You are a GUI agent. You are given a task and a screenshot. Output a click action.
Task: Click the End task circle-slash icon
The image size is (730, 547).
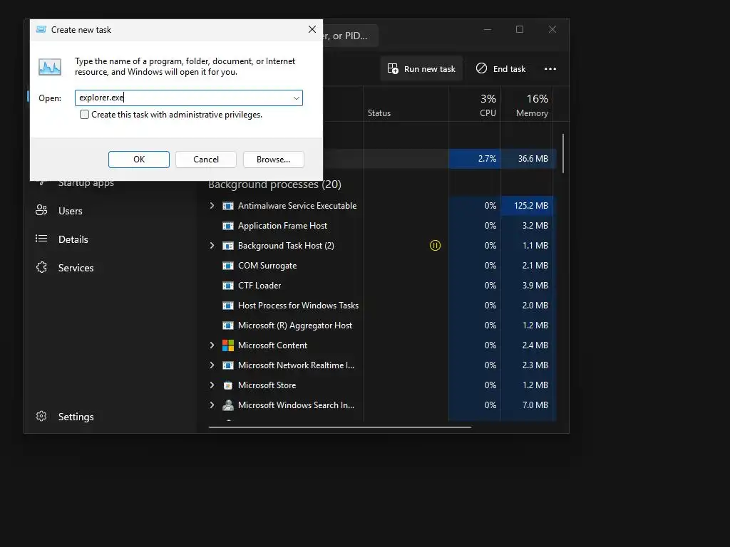click(481, 68)
